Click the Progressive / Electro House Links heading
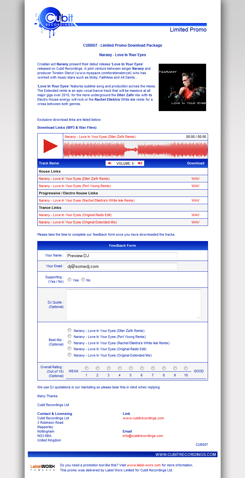The image size is (245, 478). (68, 193)
